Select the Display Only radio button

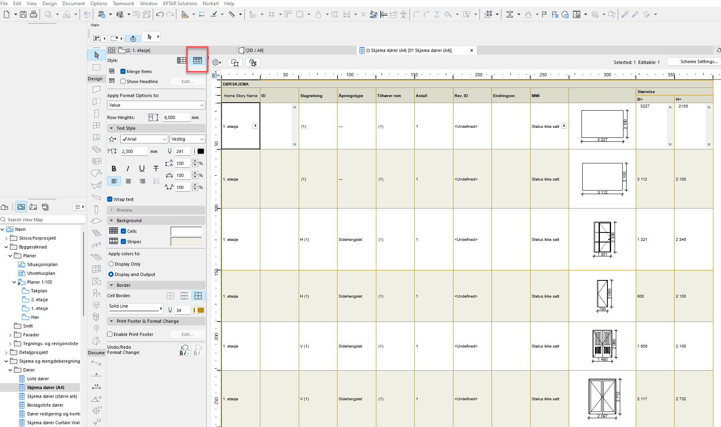click(111, 264)
